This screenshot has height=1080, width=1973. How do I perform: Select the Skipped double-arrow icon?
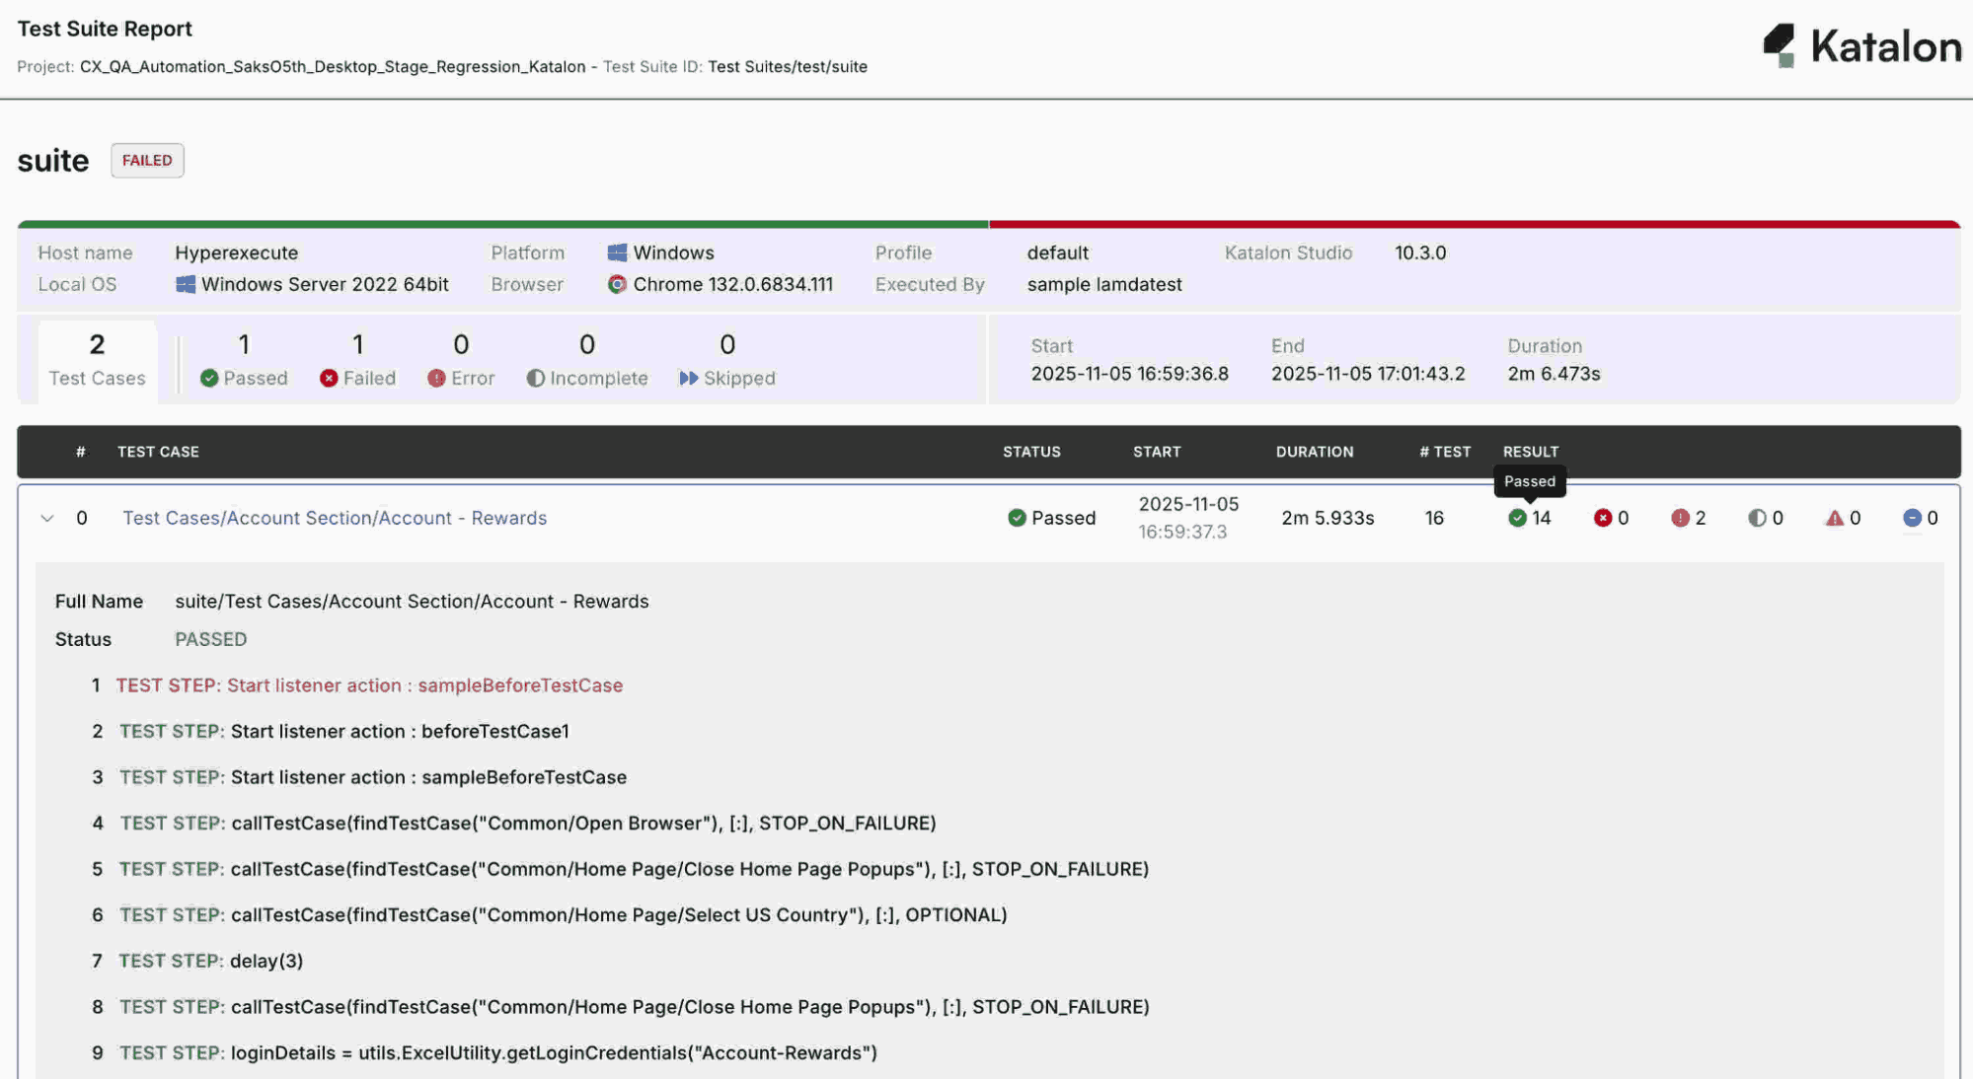click(688, 378)
